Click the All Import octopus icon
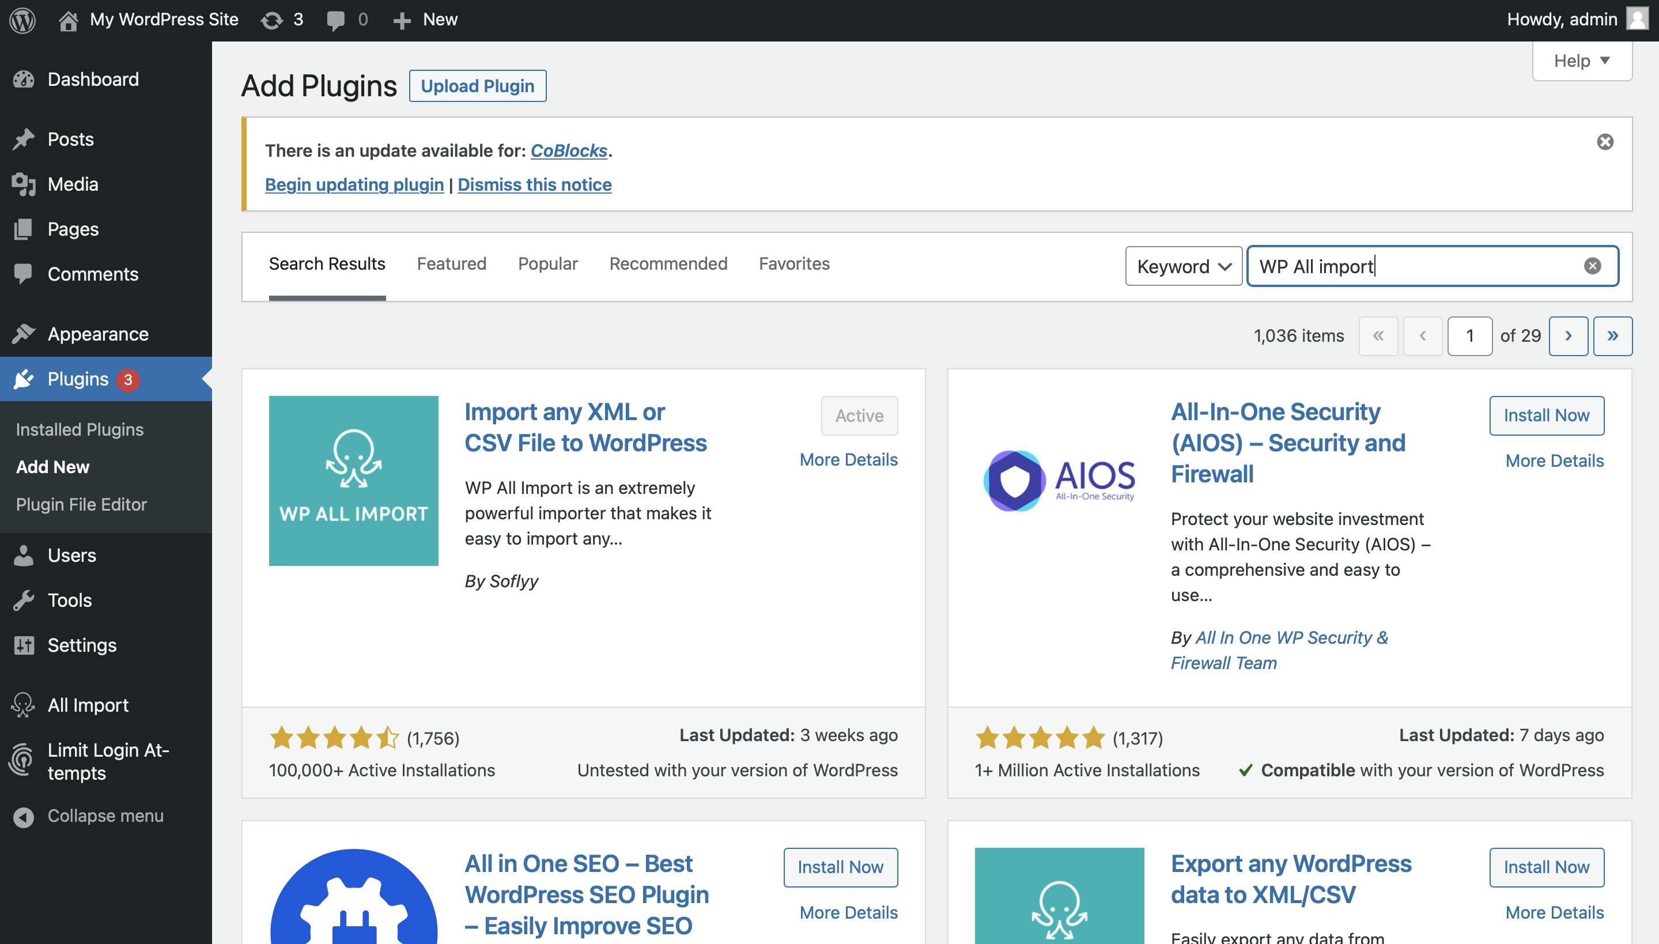Image resolution: width=1659 pixels, height=944 pixels. [24, 705]
